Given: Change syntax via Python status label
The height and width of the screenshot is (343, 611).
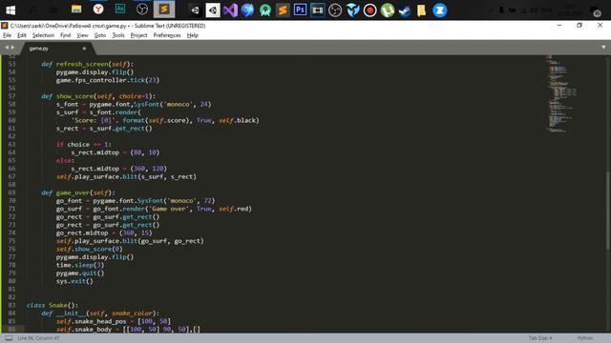Looking at the screenshot, I should pyautogui.click(x=585, y=338).
